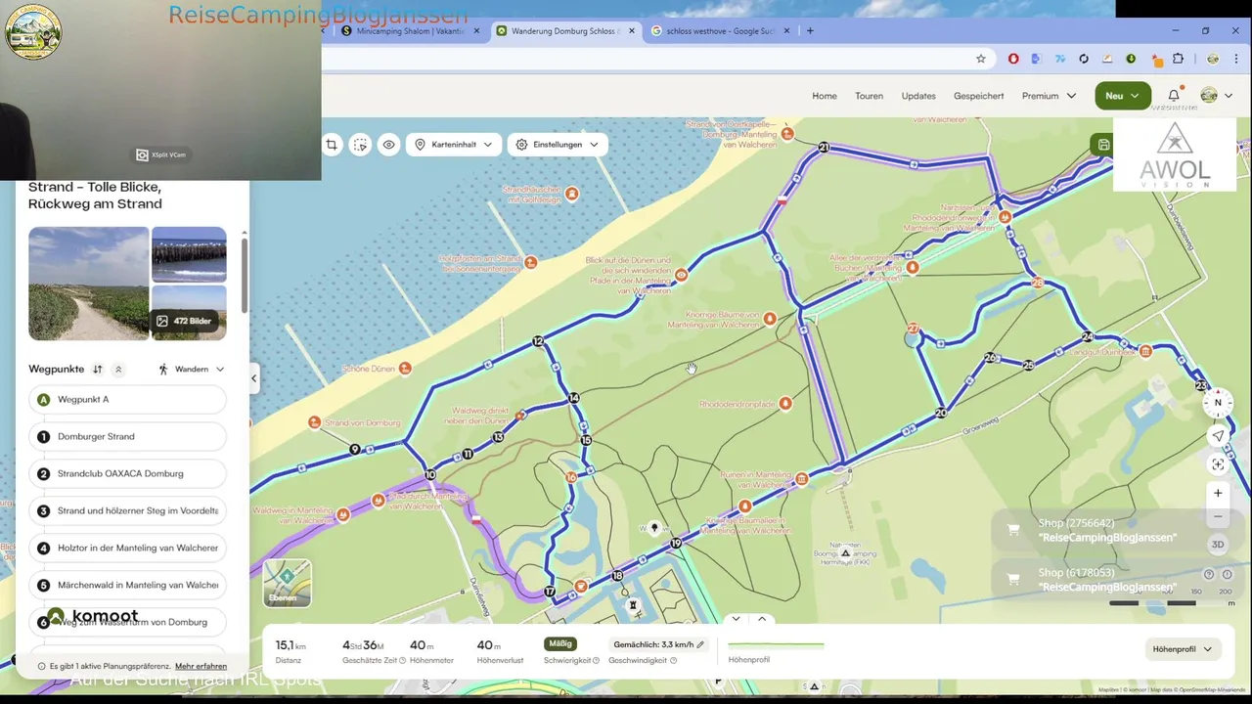Bookmark page with star icon

(981, 59)
